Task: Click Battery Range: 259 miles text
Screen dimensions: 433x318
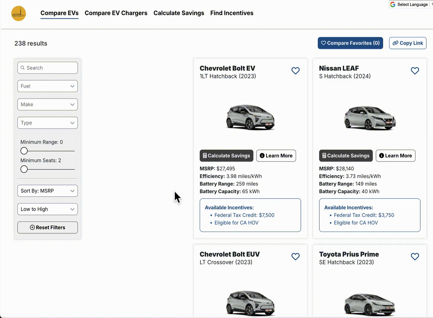Action: [x=229, y=184]
